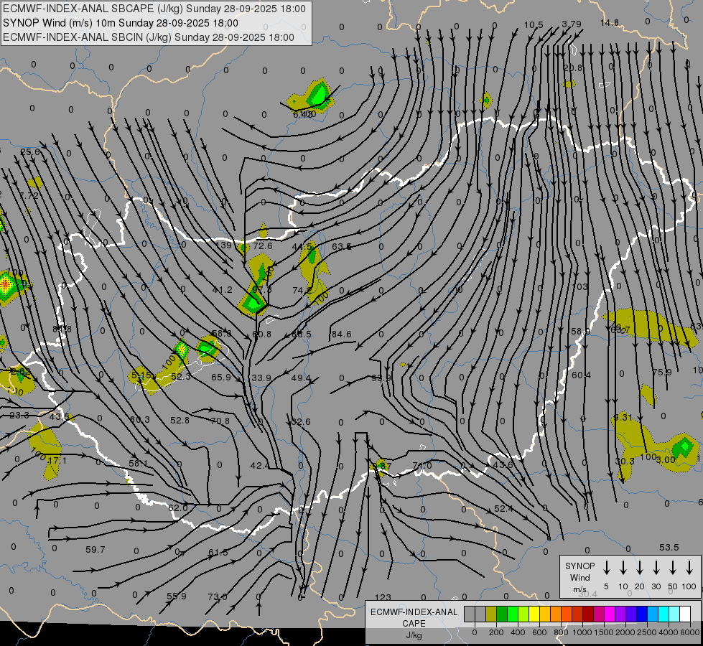
Task: Select the white swatch at 6000
Action: 684,614
